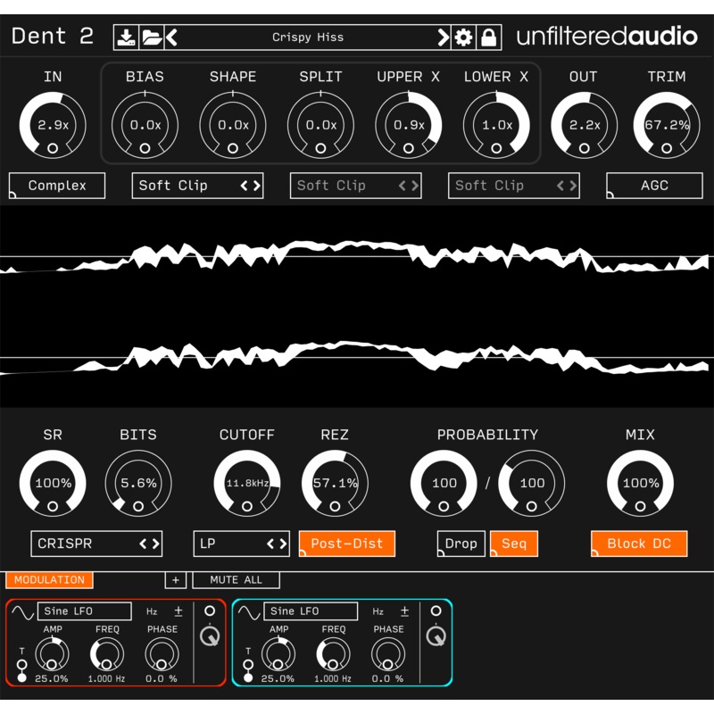Click the lower waveform display
This screenshot has width=714, height=714.
point(355,358)
